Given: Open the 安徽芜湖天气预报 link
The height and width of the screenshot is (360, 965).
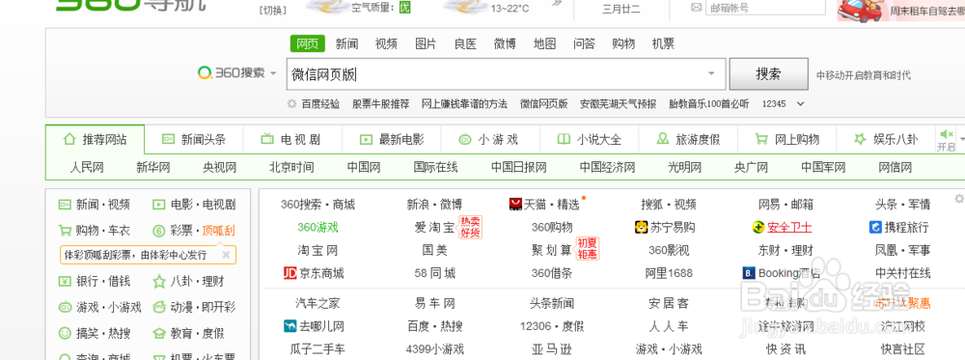Looking at the screenshot, I should [x=618, y=104].
